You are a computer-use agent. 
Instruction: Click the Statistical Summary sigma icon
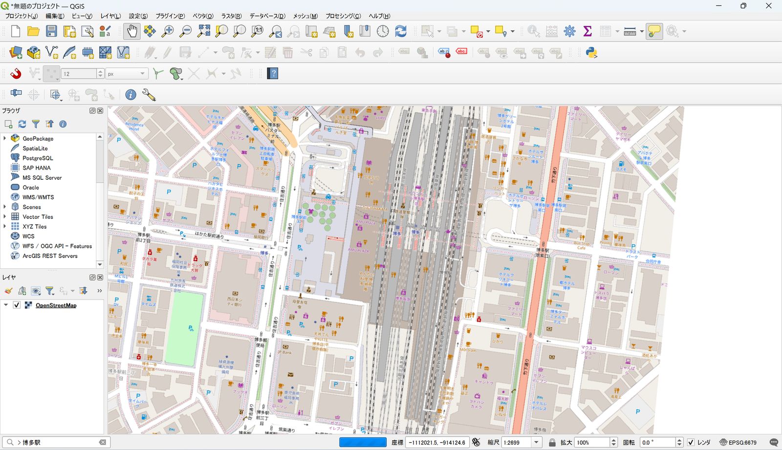point(587,31)
